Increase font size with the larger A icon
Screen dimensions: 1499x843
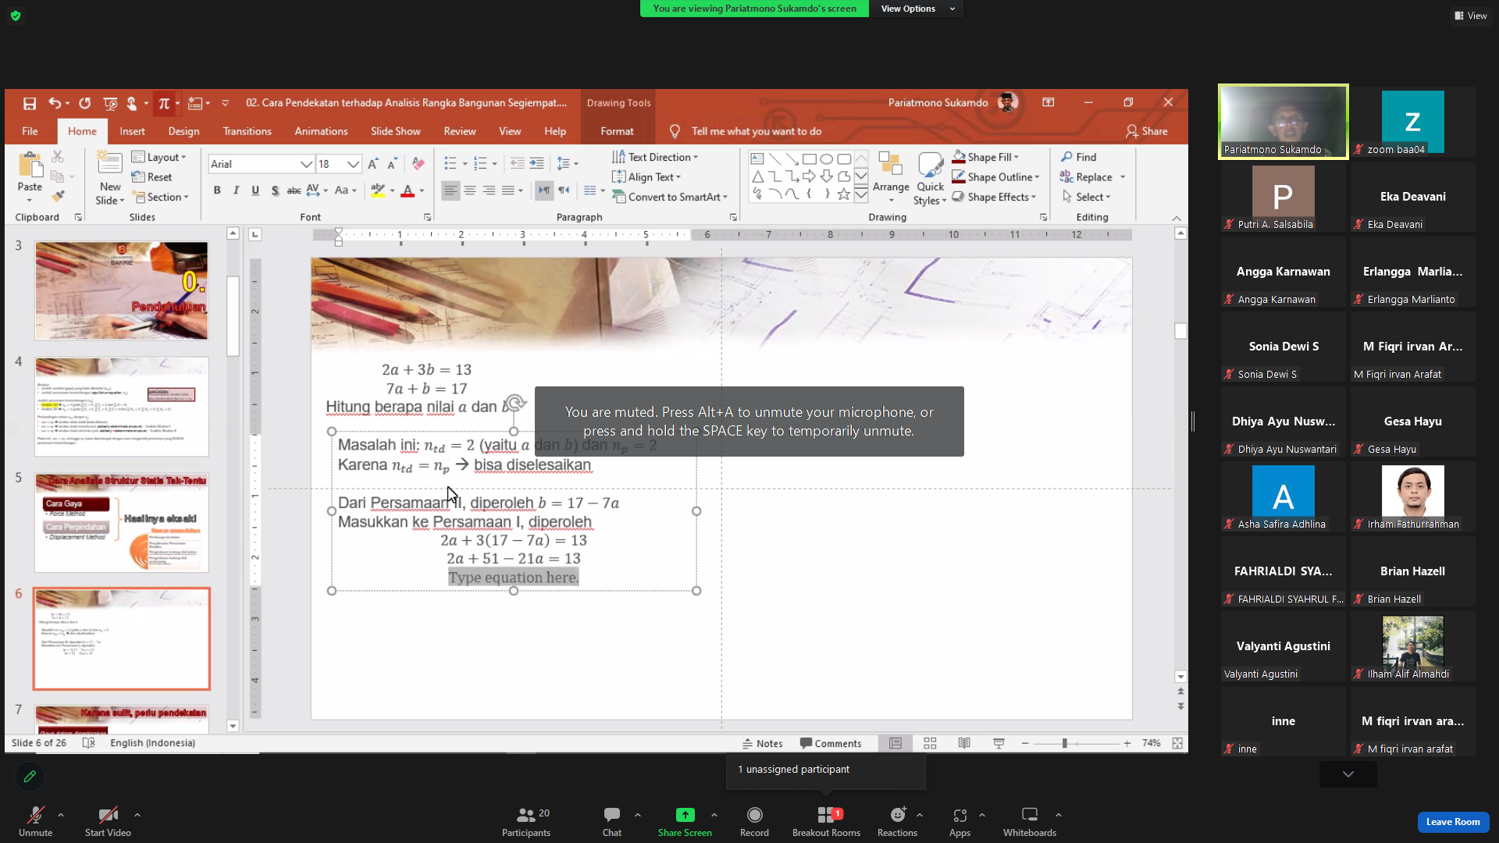click(373, 164)
